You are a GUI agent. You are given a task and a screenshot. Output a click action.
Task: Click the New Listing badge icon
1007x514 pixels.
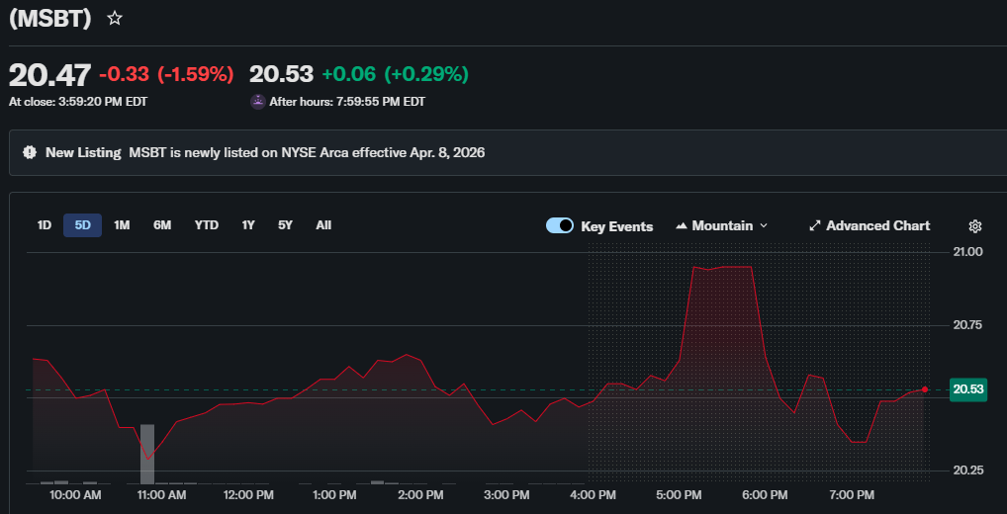(x=30, y=153)
